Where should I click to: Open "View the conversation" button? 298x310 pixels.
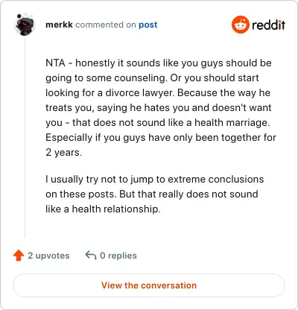(x=149, y=285)
